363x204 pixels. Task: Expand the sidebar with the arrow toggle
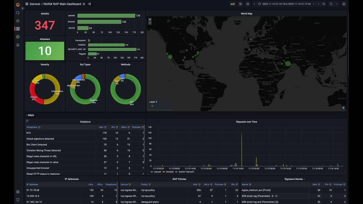[23, 8]
